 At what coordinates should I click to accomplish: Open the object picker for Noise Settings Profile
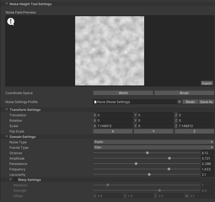(179, 102)
